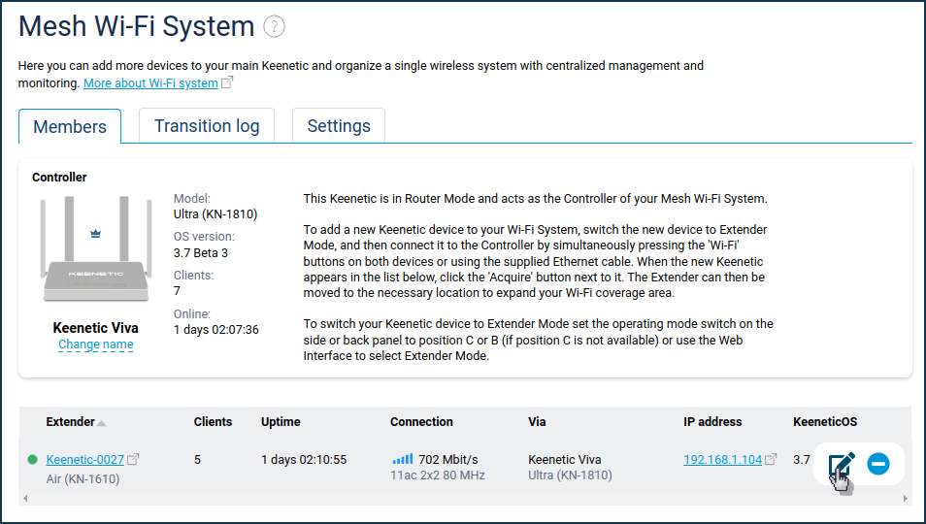This screenshot has height=524, width=926.
Task: Click the blue signal strength bars icon
Action: 402,458
